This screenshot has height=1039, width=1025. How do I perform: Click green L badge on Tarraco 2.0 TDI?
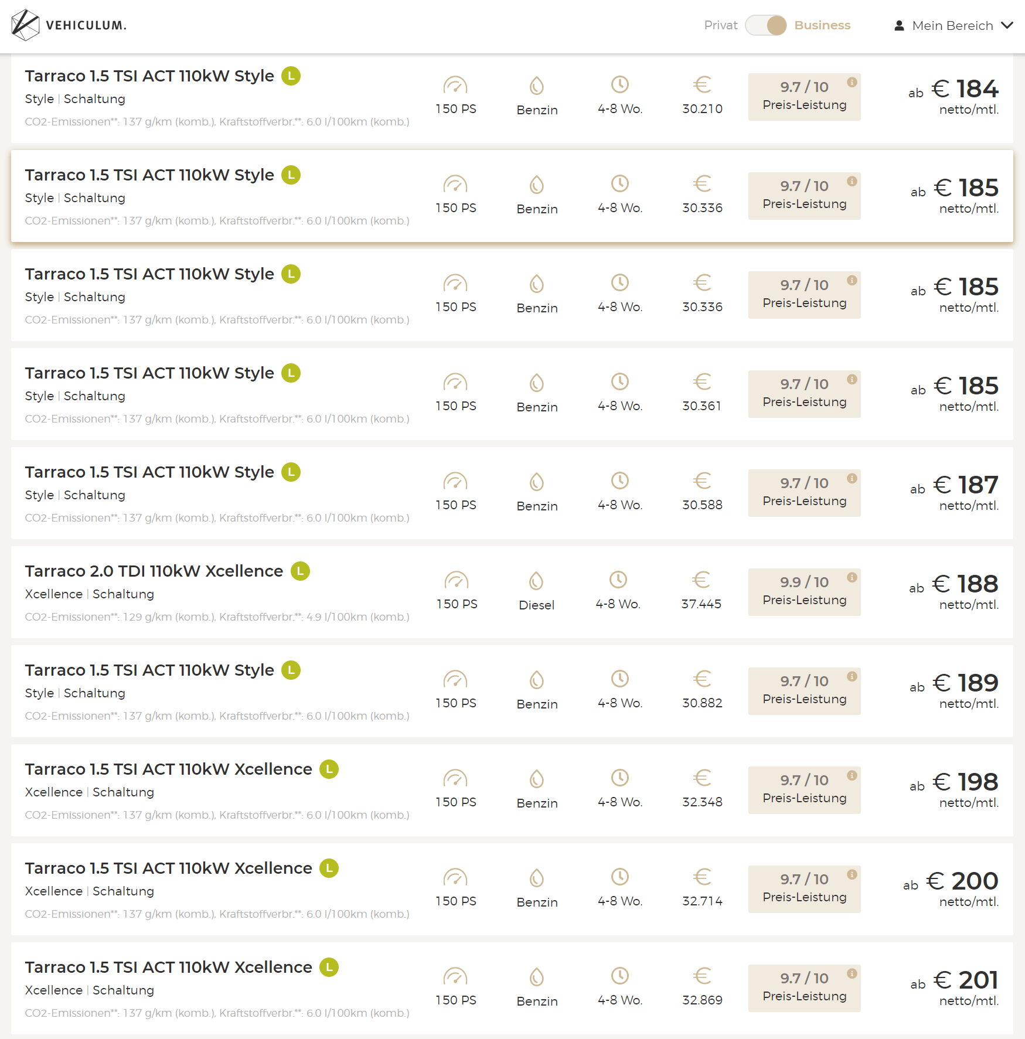click(300, 571)
